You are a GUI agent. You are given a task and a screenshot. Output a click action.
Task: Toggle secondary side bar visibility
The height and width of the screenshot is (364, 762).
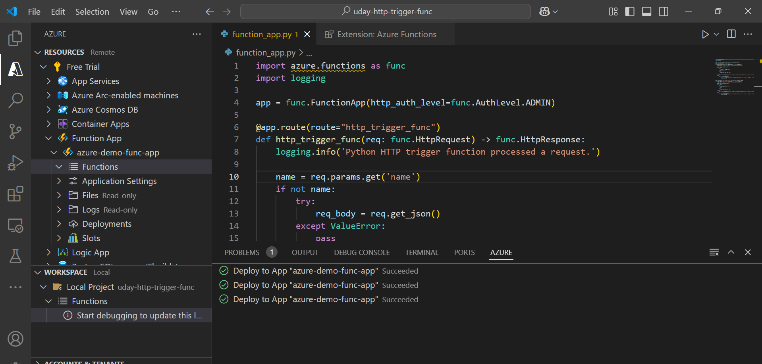point(664,11)
